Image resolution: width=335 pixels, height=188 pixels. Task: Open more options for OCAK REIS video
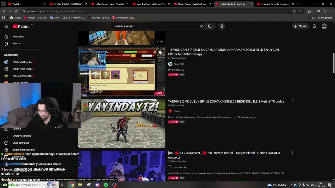[293, 49]
